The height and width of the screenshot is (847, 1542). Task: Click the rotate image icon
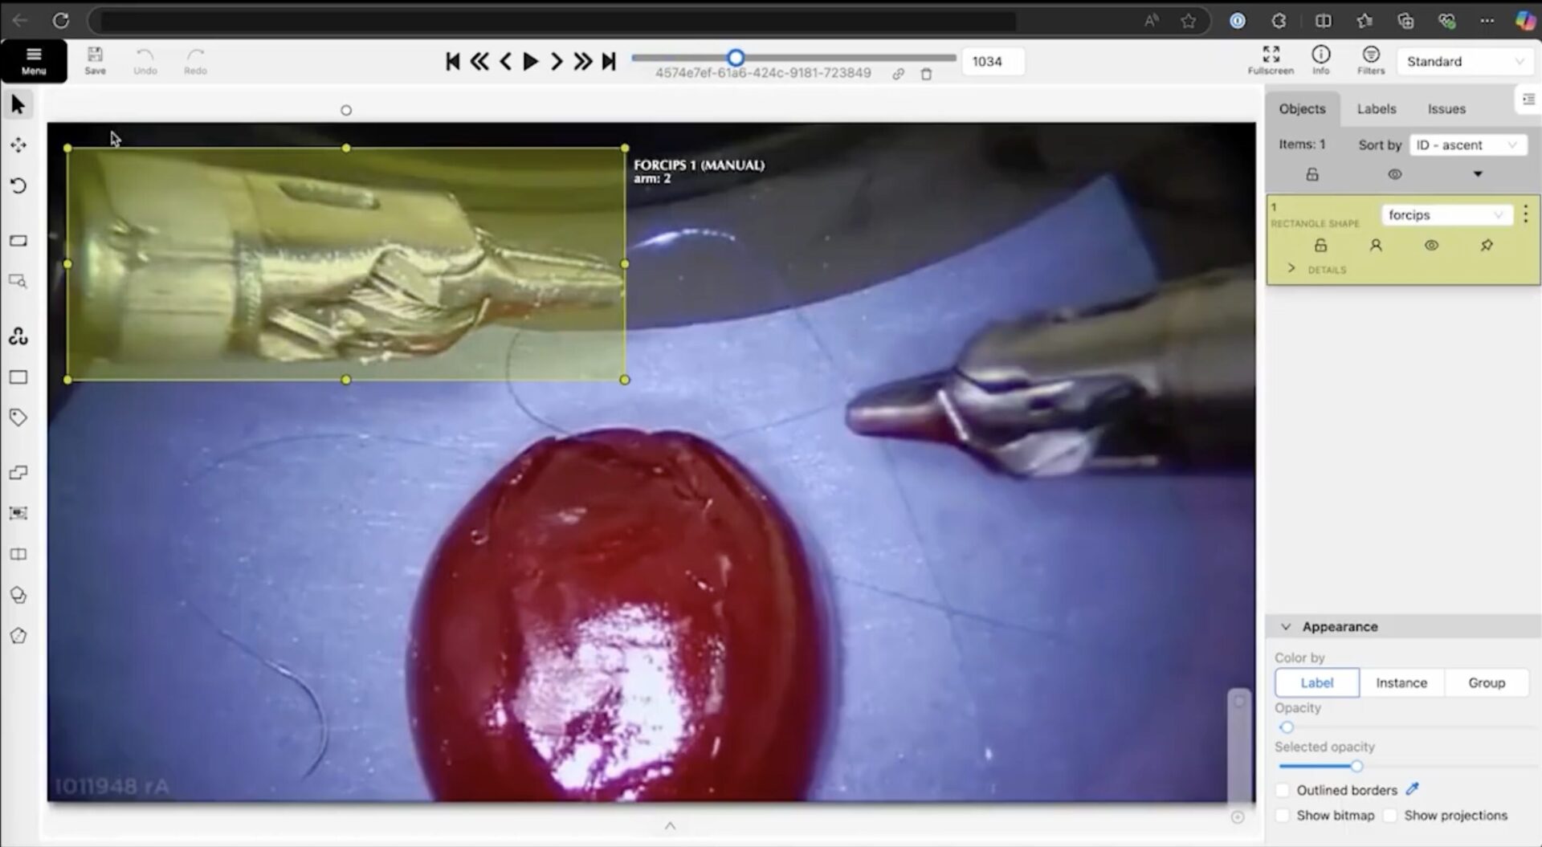point(18,186)
